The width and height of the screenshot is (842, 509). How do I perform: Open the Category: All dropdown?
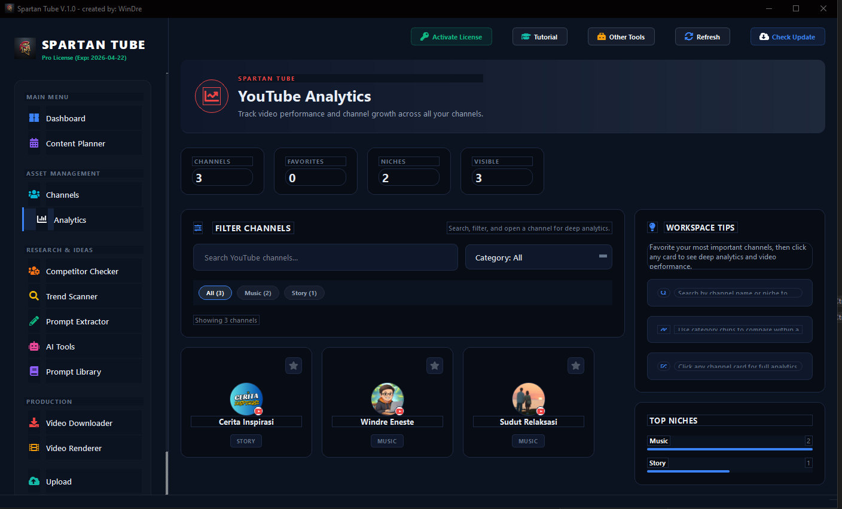coord(538,257)
